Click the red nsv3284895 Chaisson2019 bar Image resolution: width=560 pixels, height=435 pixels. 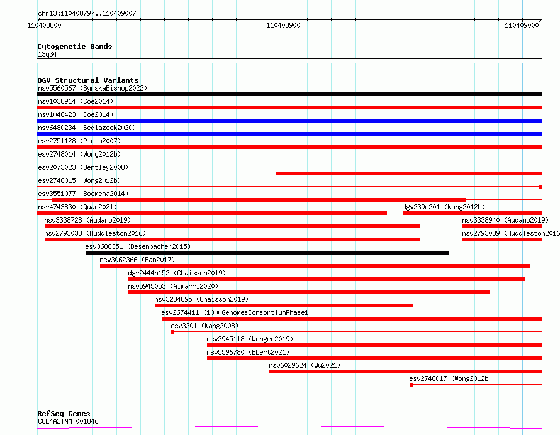pyautogui.click(x=284, y=306)
